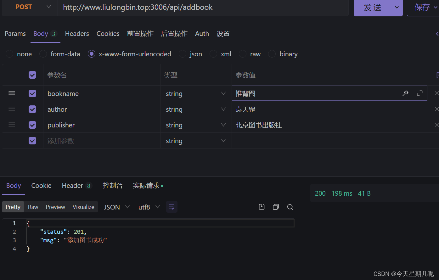Toggle word wrap icon in response toolbar

point(172,207)
